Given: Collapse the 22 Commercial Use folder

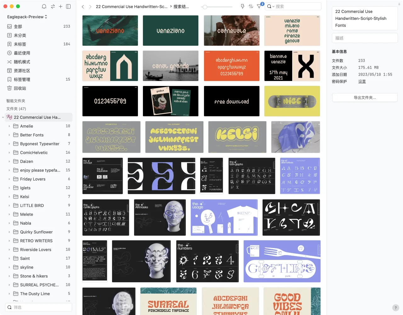Looking at the screenshot, I should 3,117.
